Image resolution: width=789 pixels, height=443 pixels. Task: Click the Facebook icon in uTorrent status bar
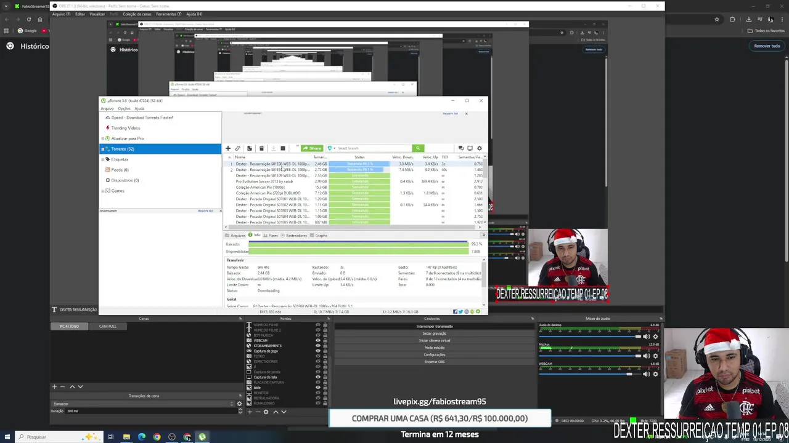point(456,312)
